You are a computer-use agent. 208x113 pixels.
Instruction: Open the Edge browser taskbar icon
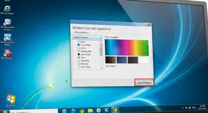pos(73,111)
